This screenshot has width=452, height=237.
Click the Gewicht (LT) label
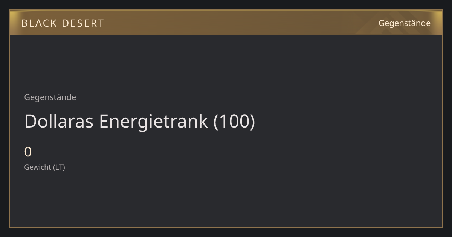44,167
